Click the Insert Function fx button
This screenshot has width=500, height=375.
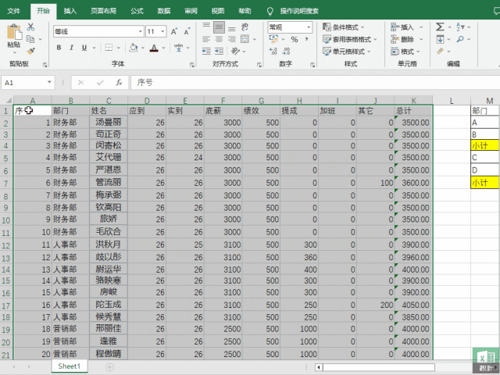pyautogui.click(x=119, y=83)
